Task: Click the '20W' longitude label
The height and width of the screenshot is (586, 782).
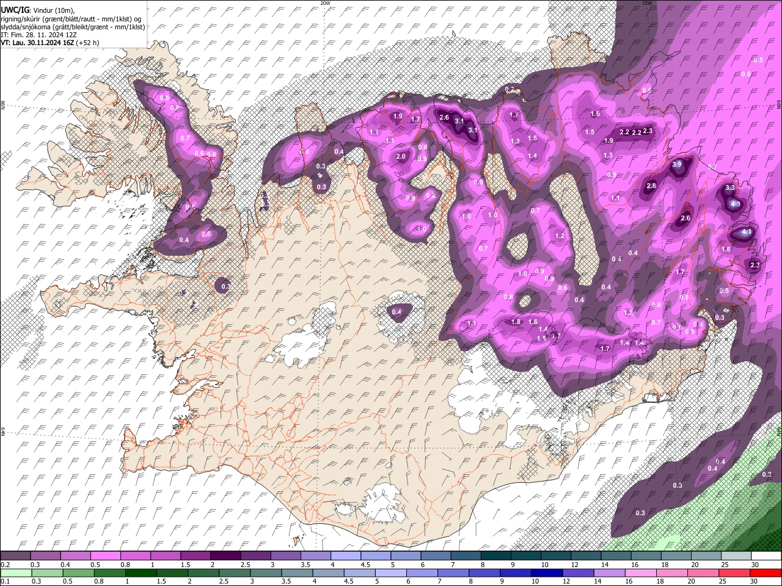Action: (x=325, y=3)
